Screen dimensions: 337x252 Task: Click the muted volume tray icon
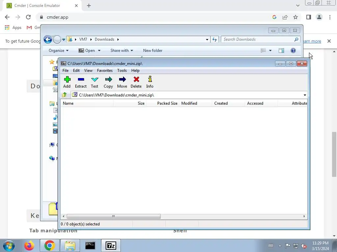304,246
